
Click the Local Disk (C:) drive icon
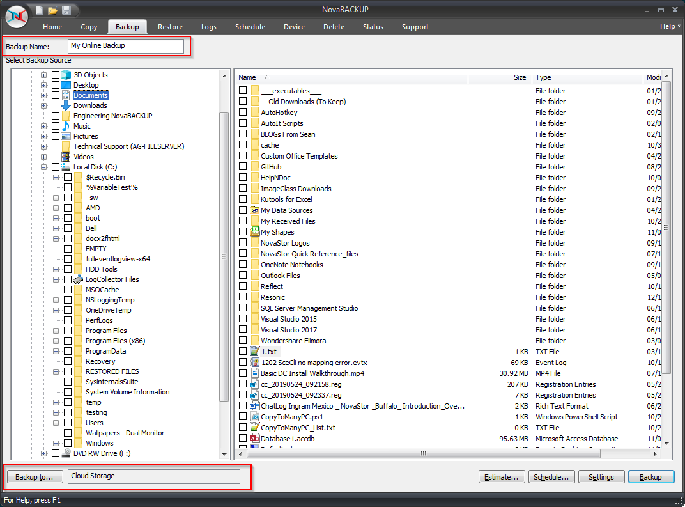pos(66,166)
